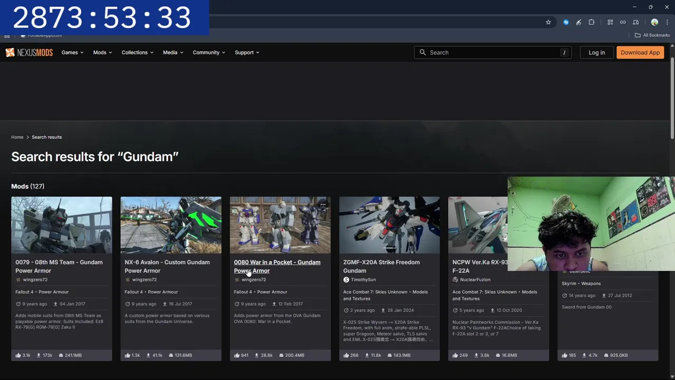Go to the Home breadcrumb
This screenshot has width=675, height=380.
click(17, 137)
